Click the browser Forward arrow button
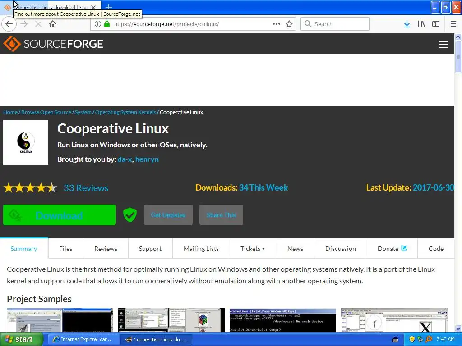Viewport: 462px width, 346px height. (x=24, y=24)
